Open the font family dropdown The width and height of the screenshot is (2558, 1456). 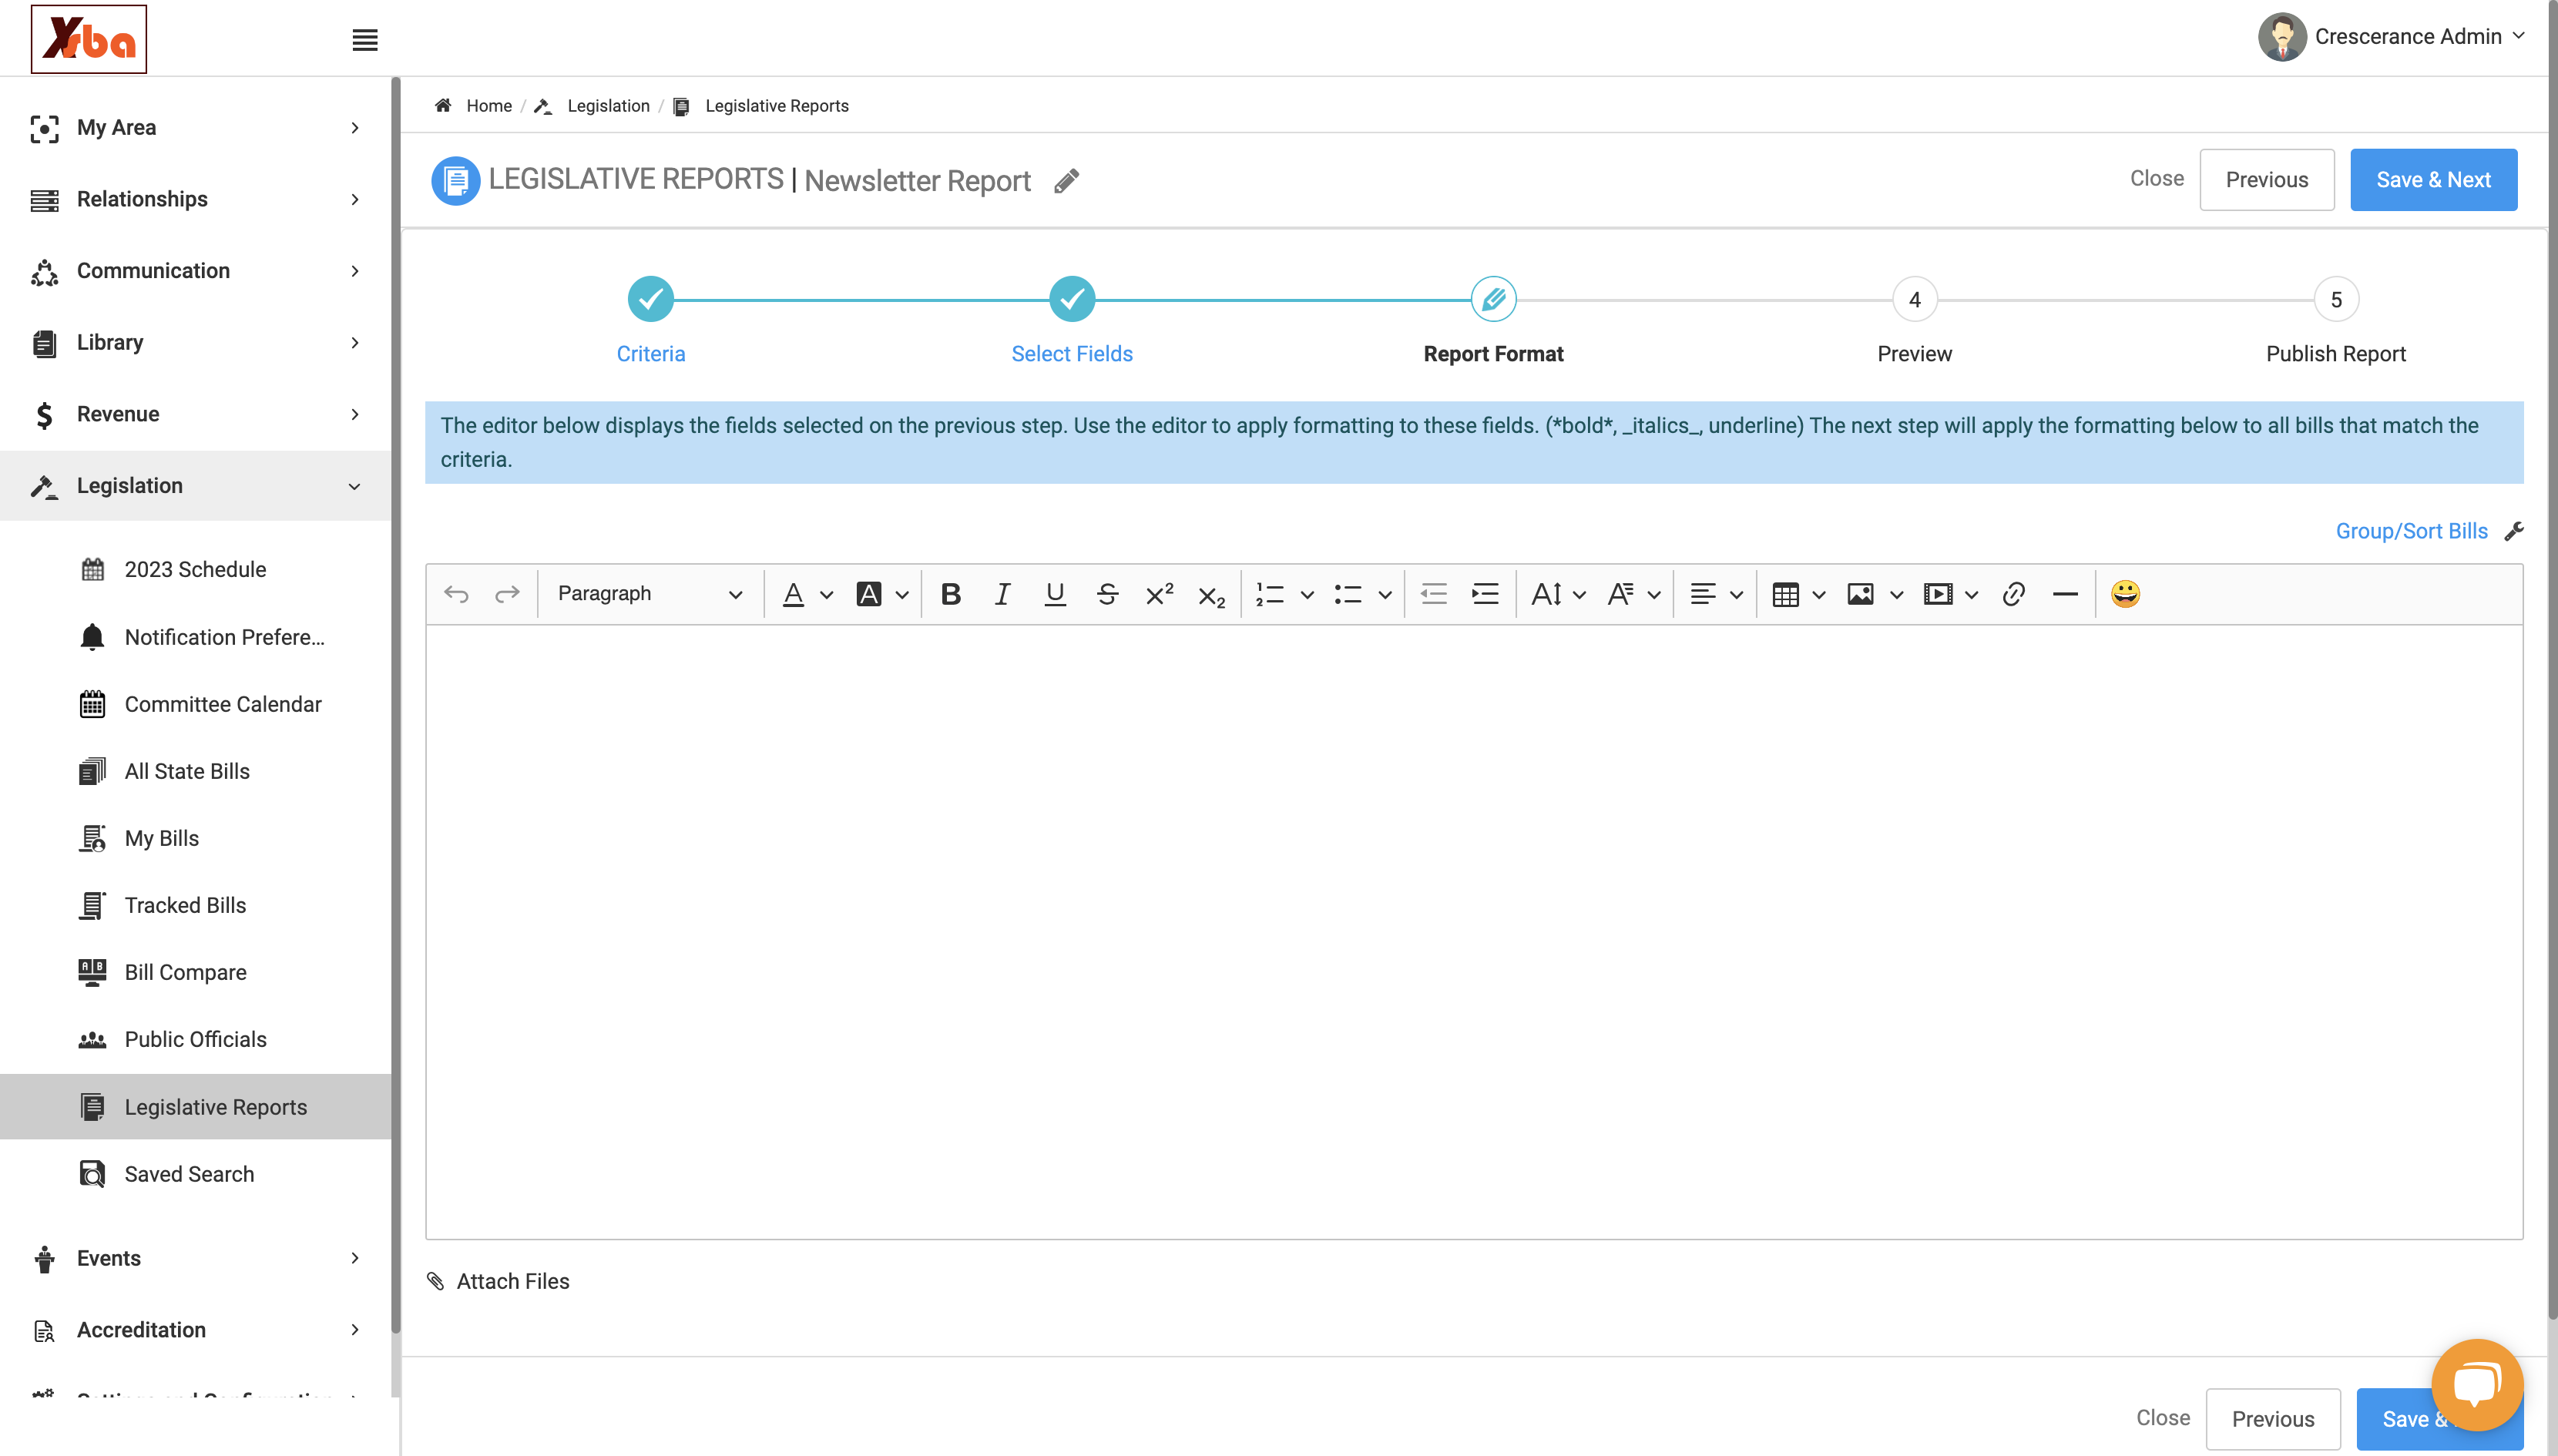click(1633, 594)
